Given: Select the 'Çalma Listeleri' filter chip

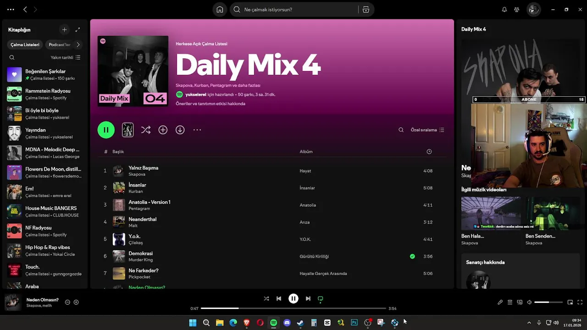Looking at the screenshot, I should click(25, 44).
